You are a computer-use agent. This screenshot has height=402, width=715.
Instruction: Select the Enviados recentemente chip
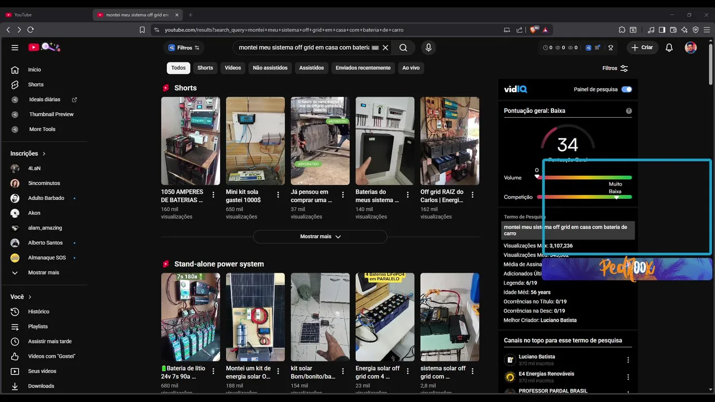[x=363, y=68]
